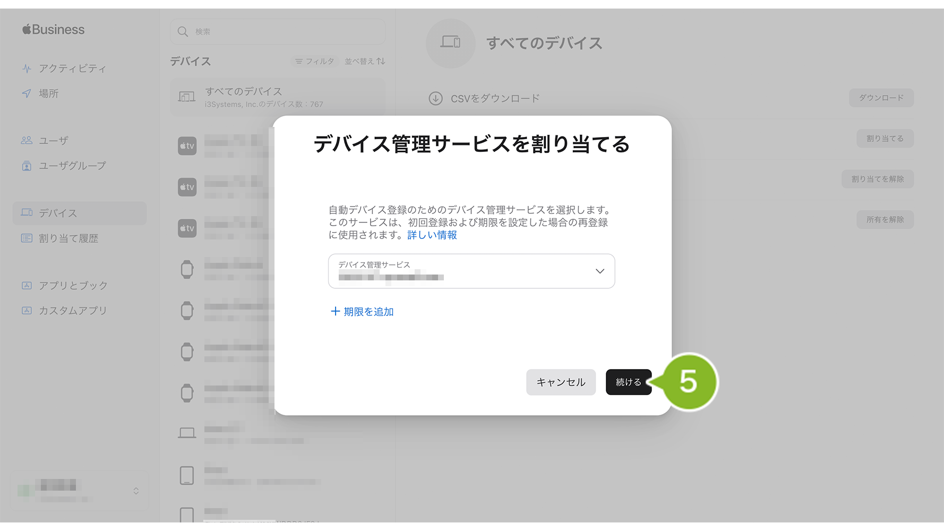
Task: Expand the account switcher chevron at bottom-left
Action: (136, 491)
